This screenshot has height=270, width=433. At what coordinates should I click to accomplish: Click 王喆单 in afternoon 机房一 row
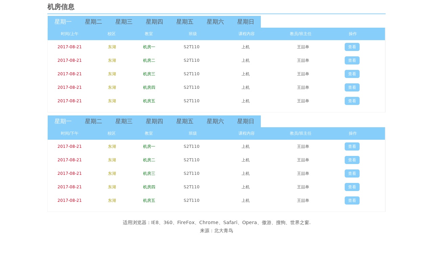click(x=303, y=146)
